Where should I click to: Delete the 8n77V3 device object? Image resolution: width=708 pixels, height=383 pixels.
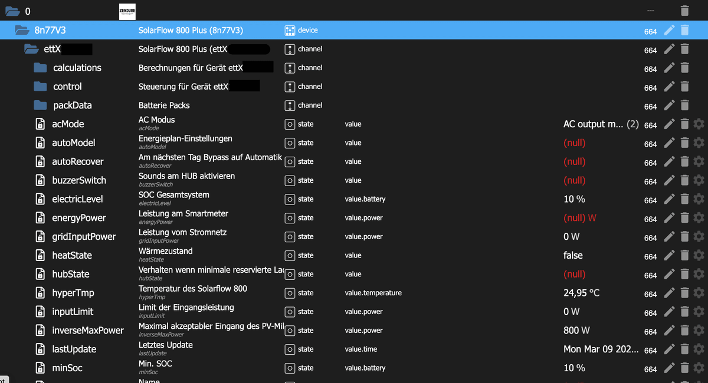click(684, 30)
